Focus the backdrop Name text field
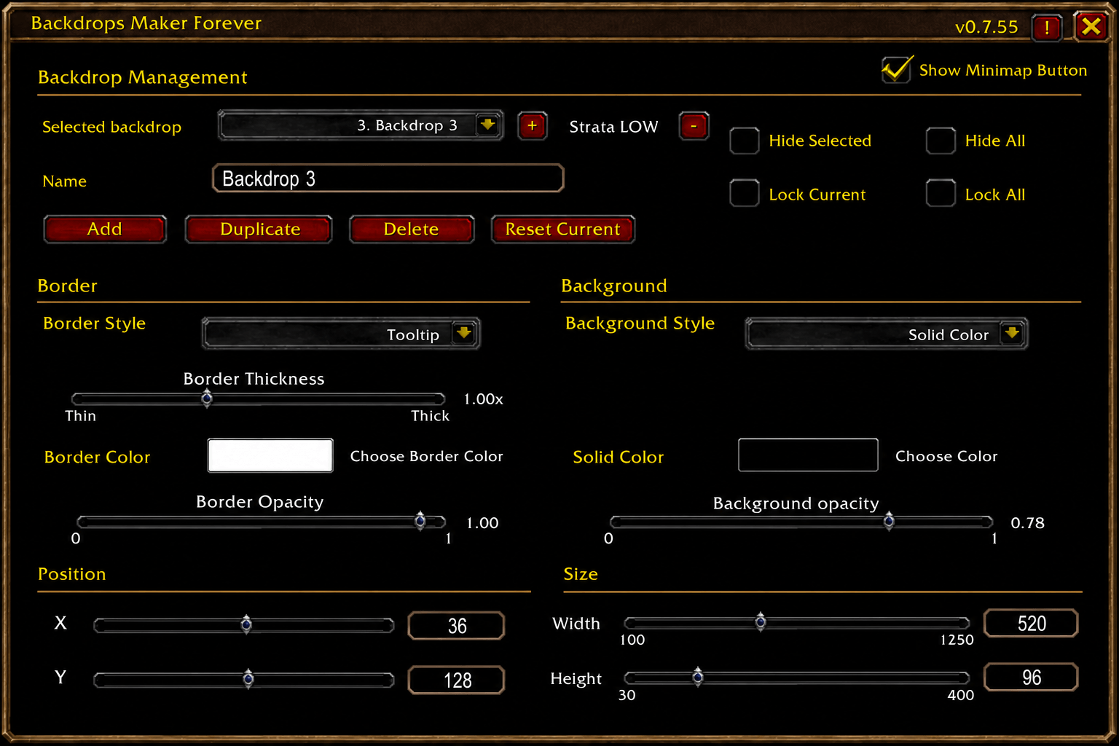The width and height of the screenshot is (1119, 746). point(388,178)
